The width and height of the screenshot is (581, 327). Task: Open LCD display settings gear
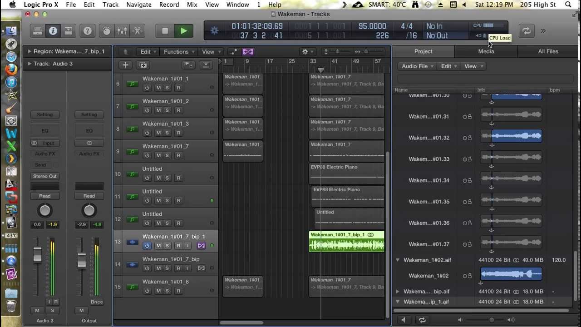coord(214,31)
